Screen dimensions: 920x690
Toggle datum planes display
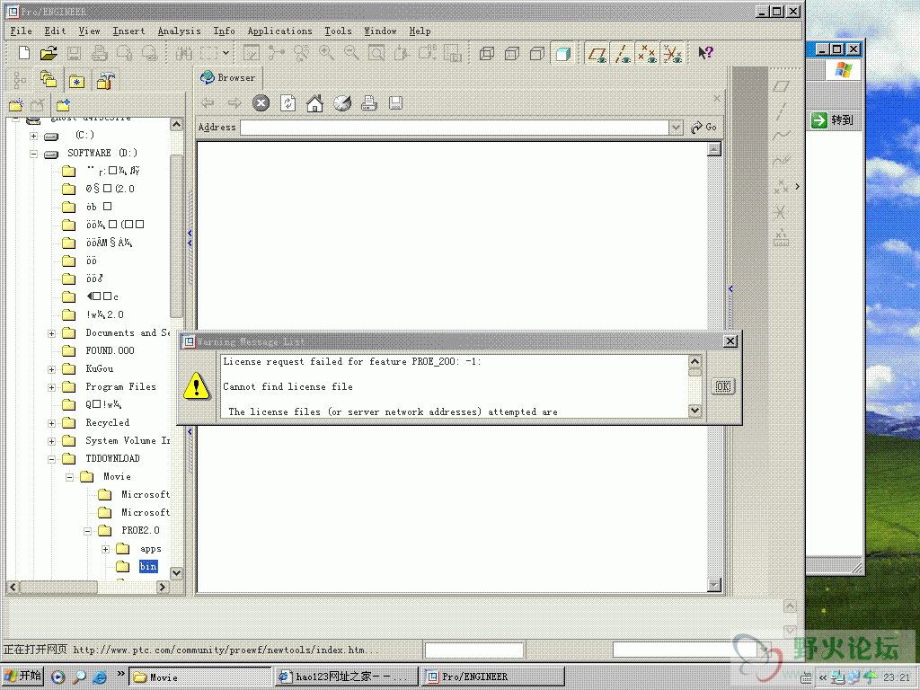coord(597,53)
